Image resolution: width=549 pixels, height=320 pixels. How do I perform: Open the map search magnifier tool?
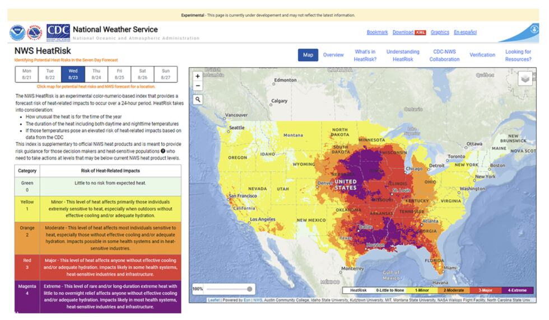tap(197, 100)
